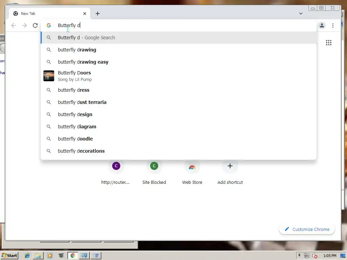
Task: Click the Google G icon in address bar
Action: point(49,25)
